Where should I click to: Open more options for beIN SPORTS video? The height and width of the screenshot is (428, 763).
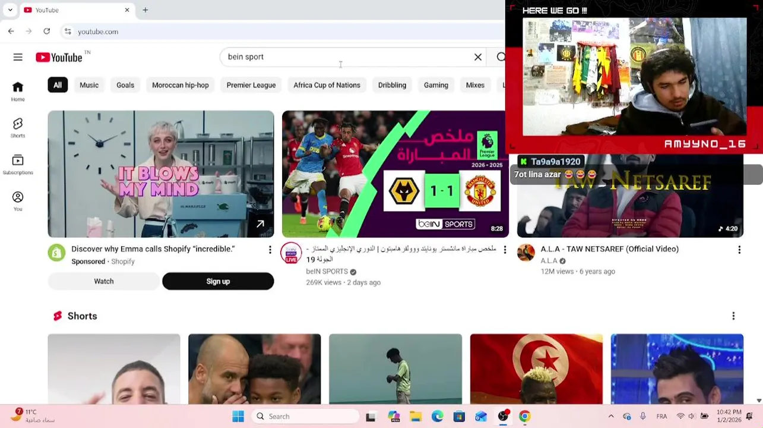tap(505, 250)
